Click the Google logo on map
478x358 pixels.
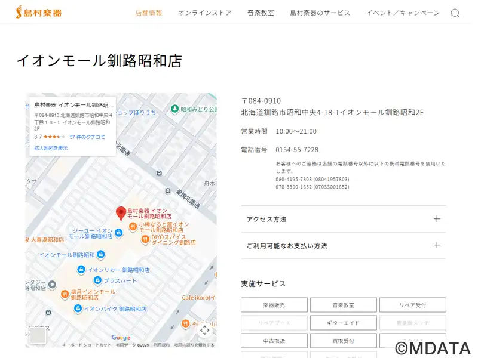(x=121, y=337)
